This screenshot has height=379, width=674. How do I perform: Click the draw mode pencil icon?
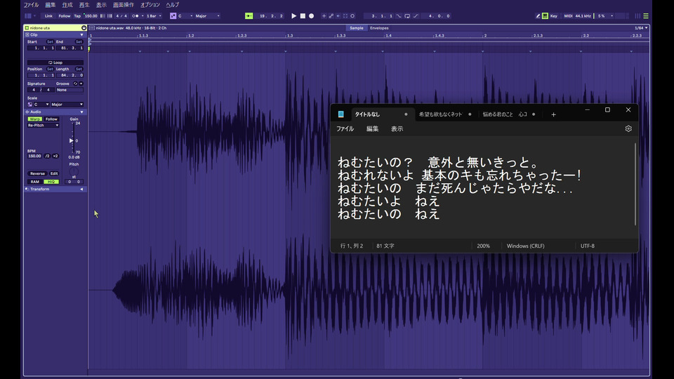(x=538, y=15)
